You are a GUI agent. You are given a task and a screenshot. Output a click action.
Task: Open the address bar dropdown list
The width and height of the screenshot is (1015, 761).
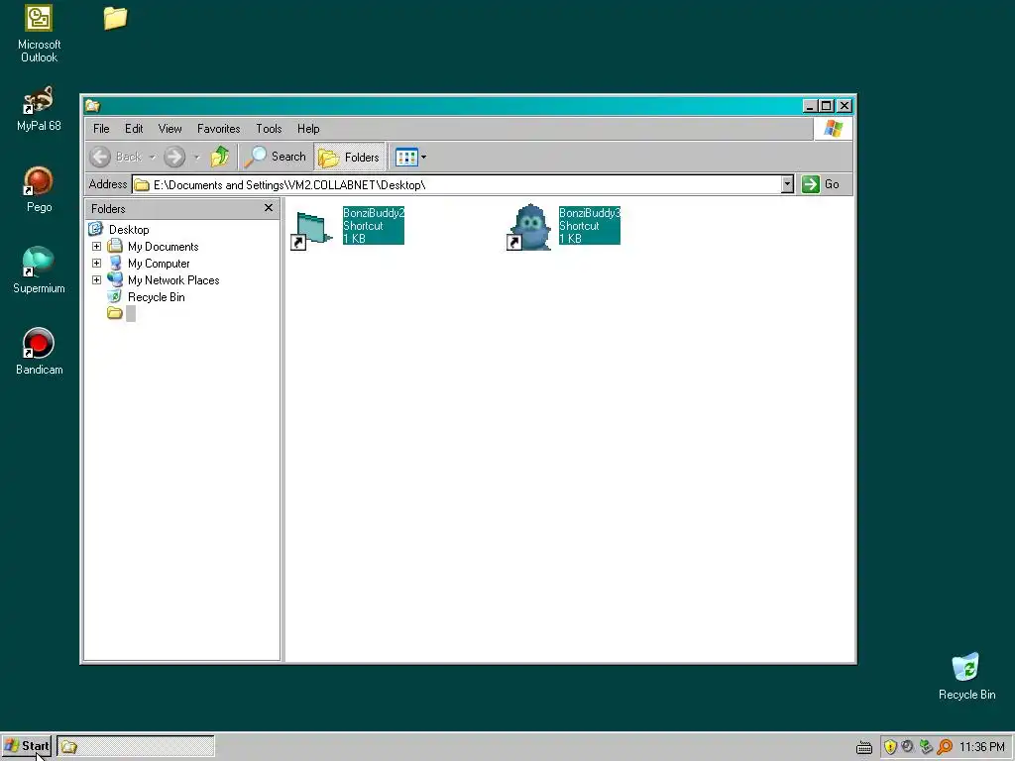[x=787, y=185]
